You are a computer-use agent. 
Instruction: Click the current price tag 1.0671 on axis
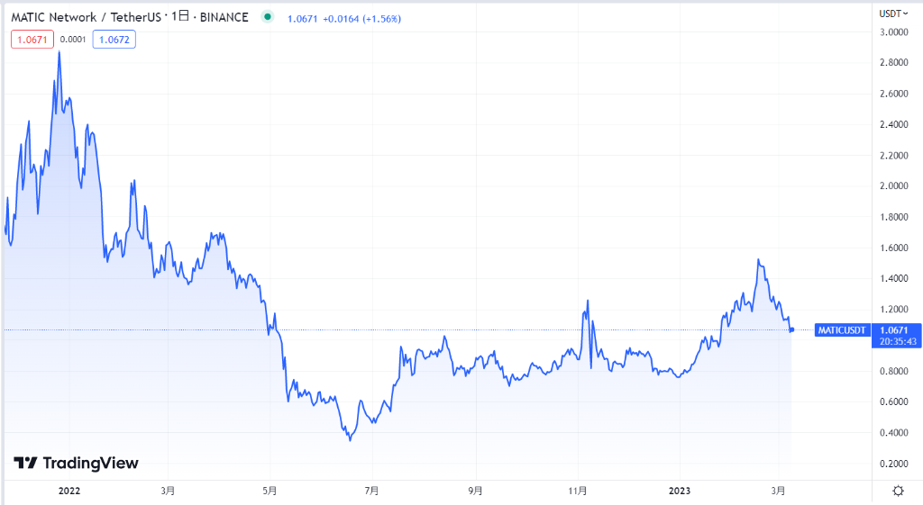[897, 336]
